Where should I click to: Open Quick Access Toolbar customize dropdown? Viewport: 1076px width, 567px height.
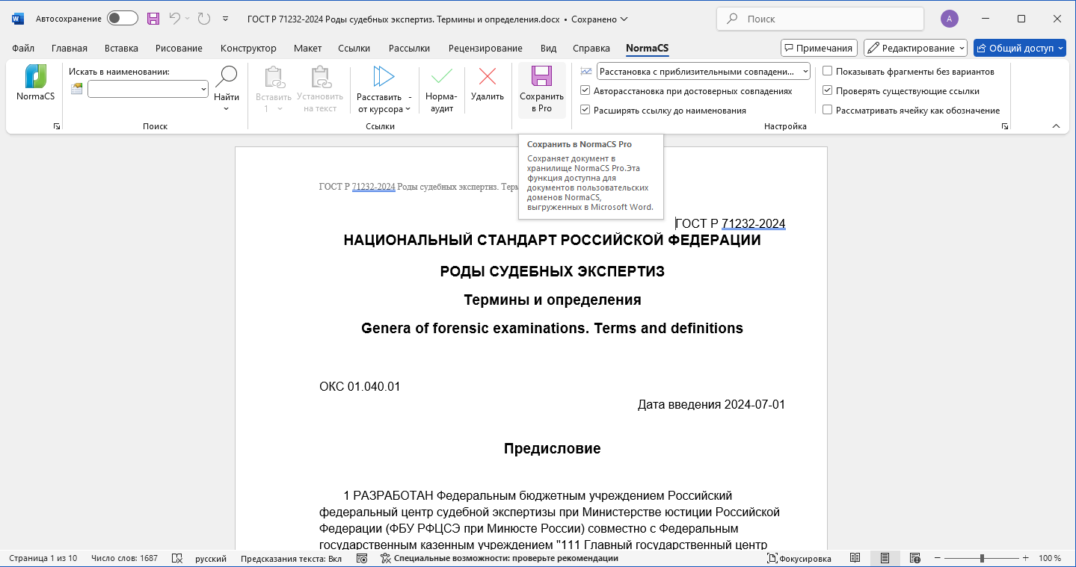coord(225,19)
